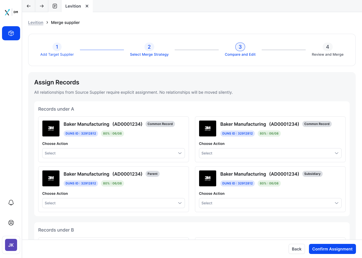Click DUNS ID badge on Parent record
Viewport: 362px width, 258px height.
[x=81, y=183]
